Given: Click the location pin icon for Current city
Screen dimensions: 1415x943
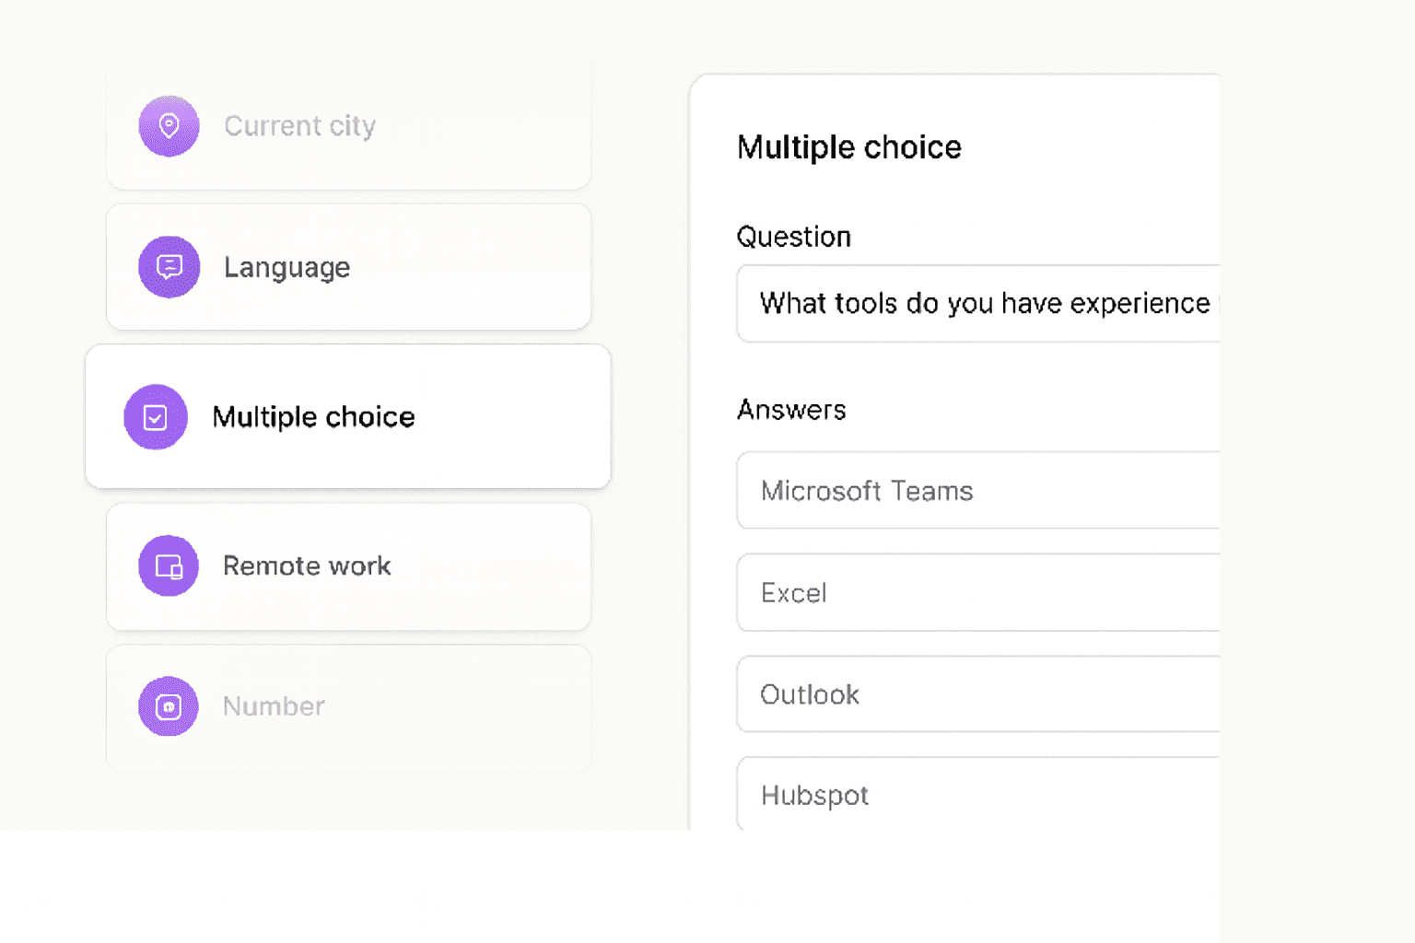Looking at the screenshot, I should point(169,126).
